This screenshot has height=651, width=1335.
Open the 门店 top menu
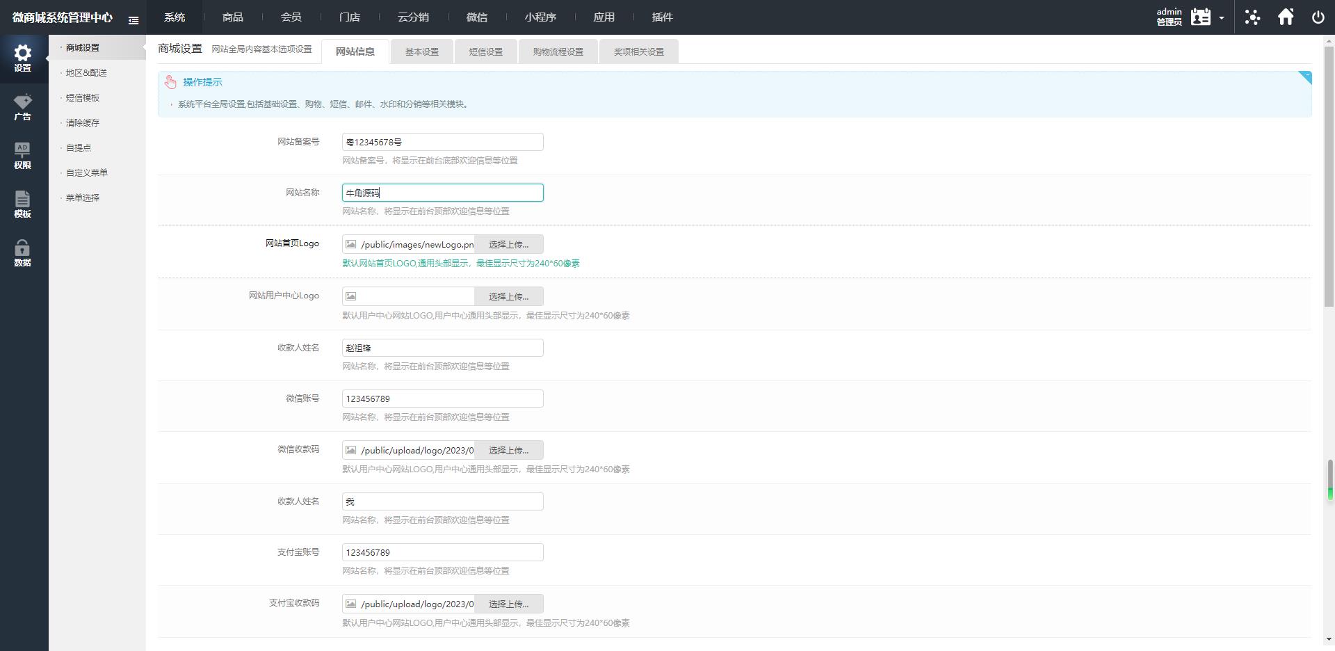350,17
